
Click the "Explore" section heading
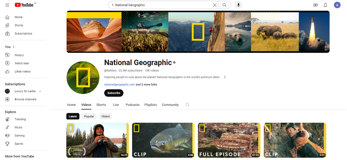[x=10, y=112]
